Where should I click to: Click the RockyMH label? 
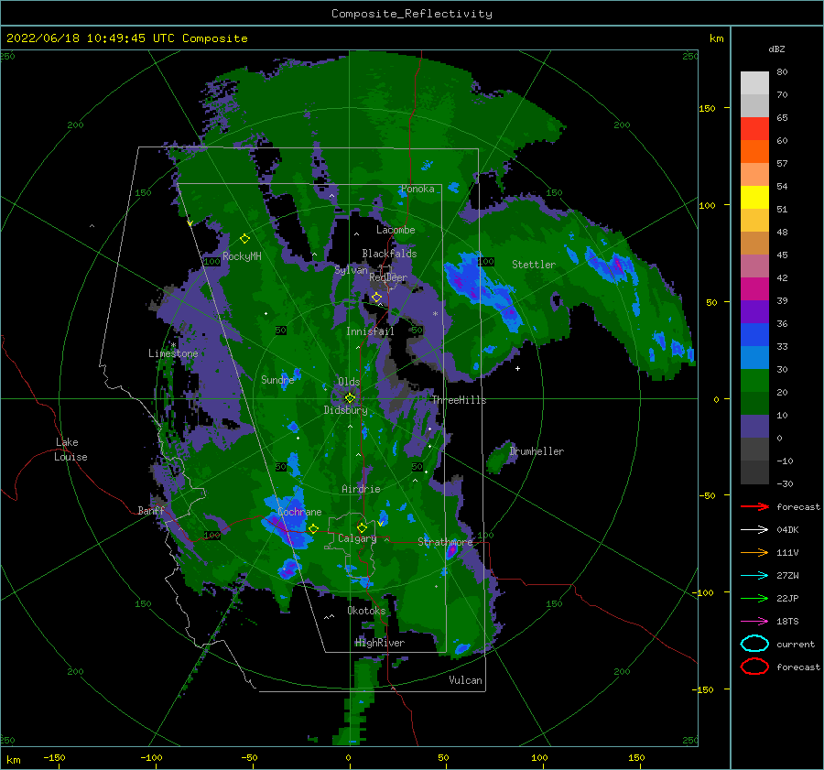tap(242, 256)
